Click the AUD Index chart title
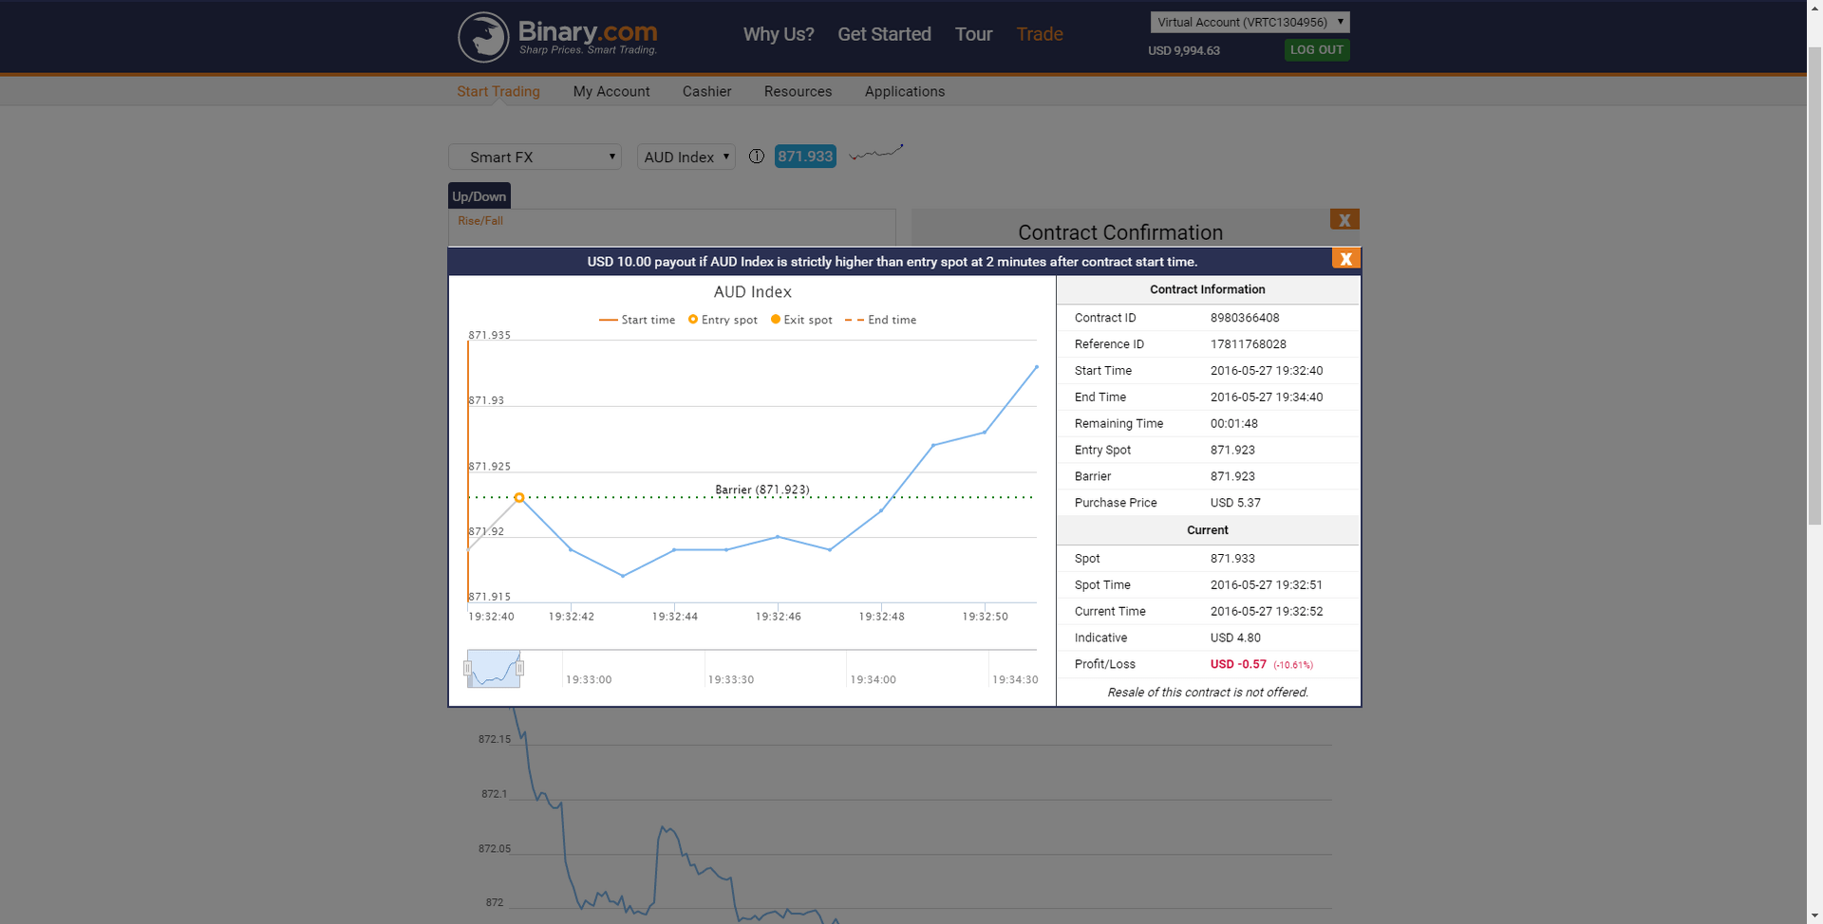Viewport: 1823px width, 924px height. click(x=753, y=292)
